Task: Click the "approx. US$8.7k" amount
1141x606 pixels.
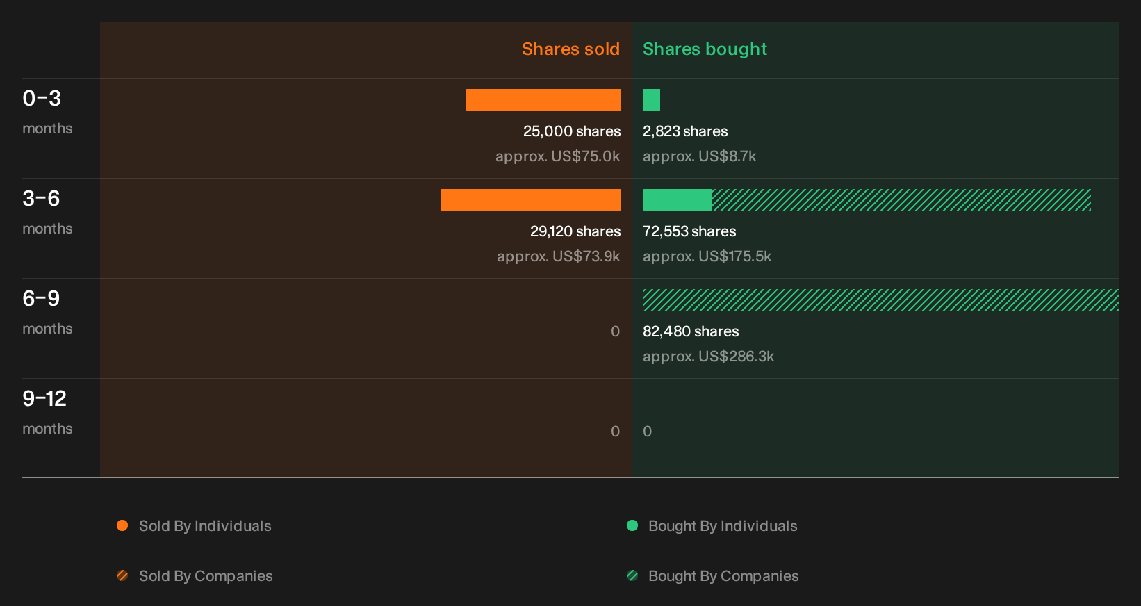Action: [699, 156]
